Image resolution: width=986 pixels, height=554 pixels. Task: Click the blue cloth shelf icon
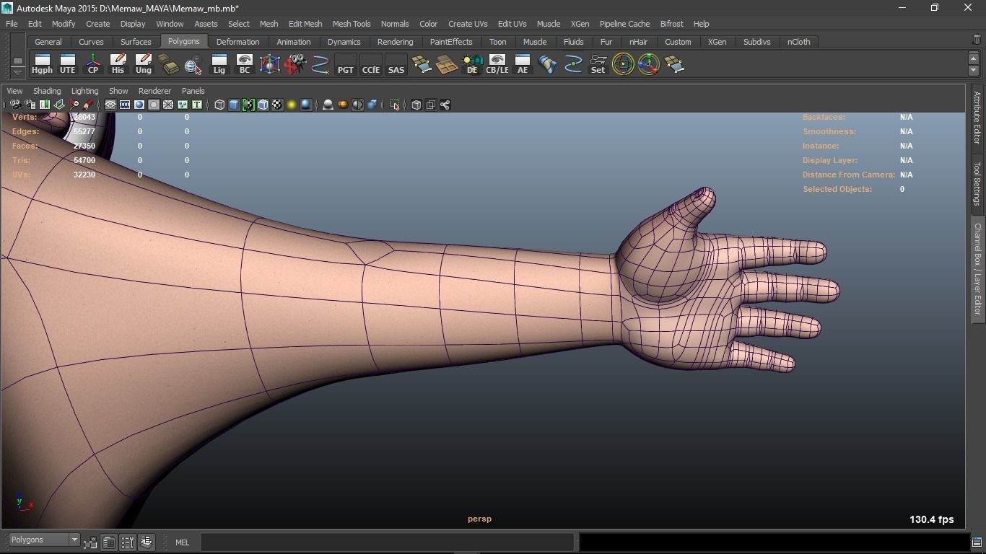[x=547, y=64]
